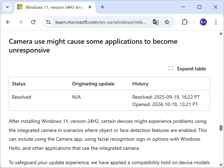Click the Expand table button
Viewport: 224px width, 168px height.
(187, 69)
